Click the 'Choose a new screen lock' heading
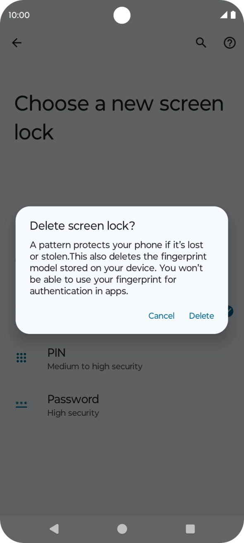 (x=119, y=118)
